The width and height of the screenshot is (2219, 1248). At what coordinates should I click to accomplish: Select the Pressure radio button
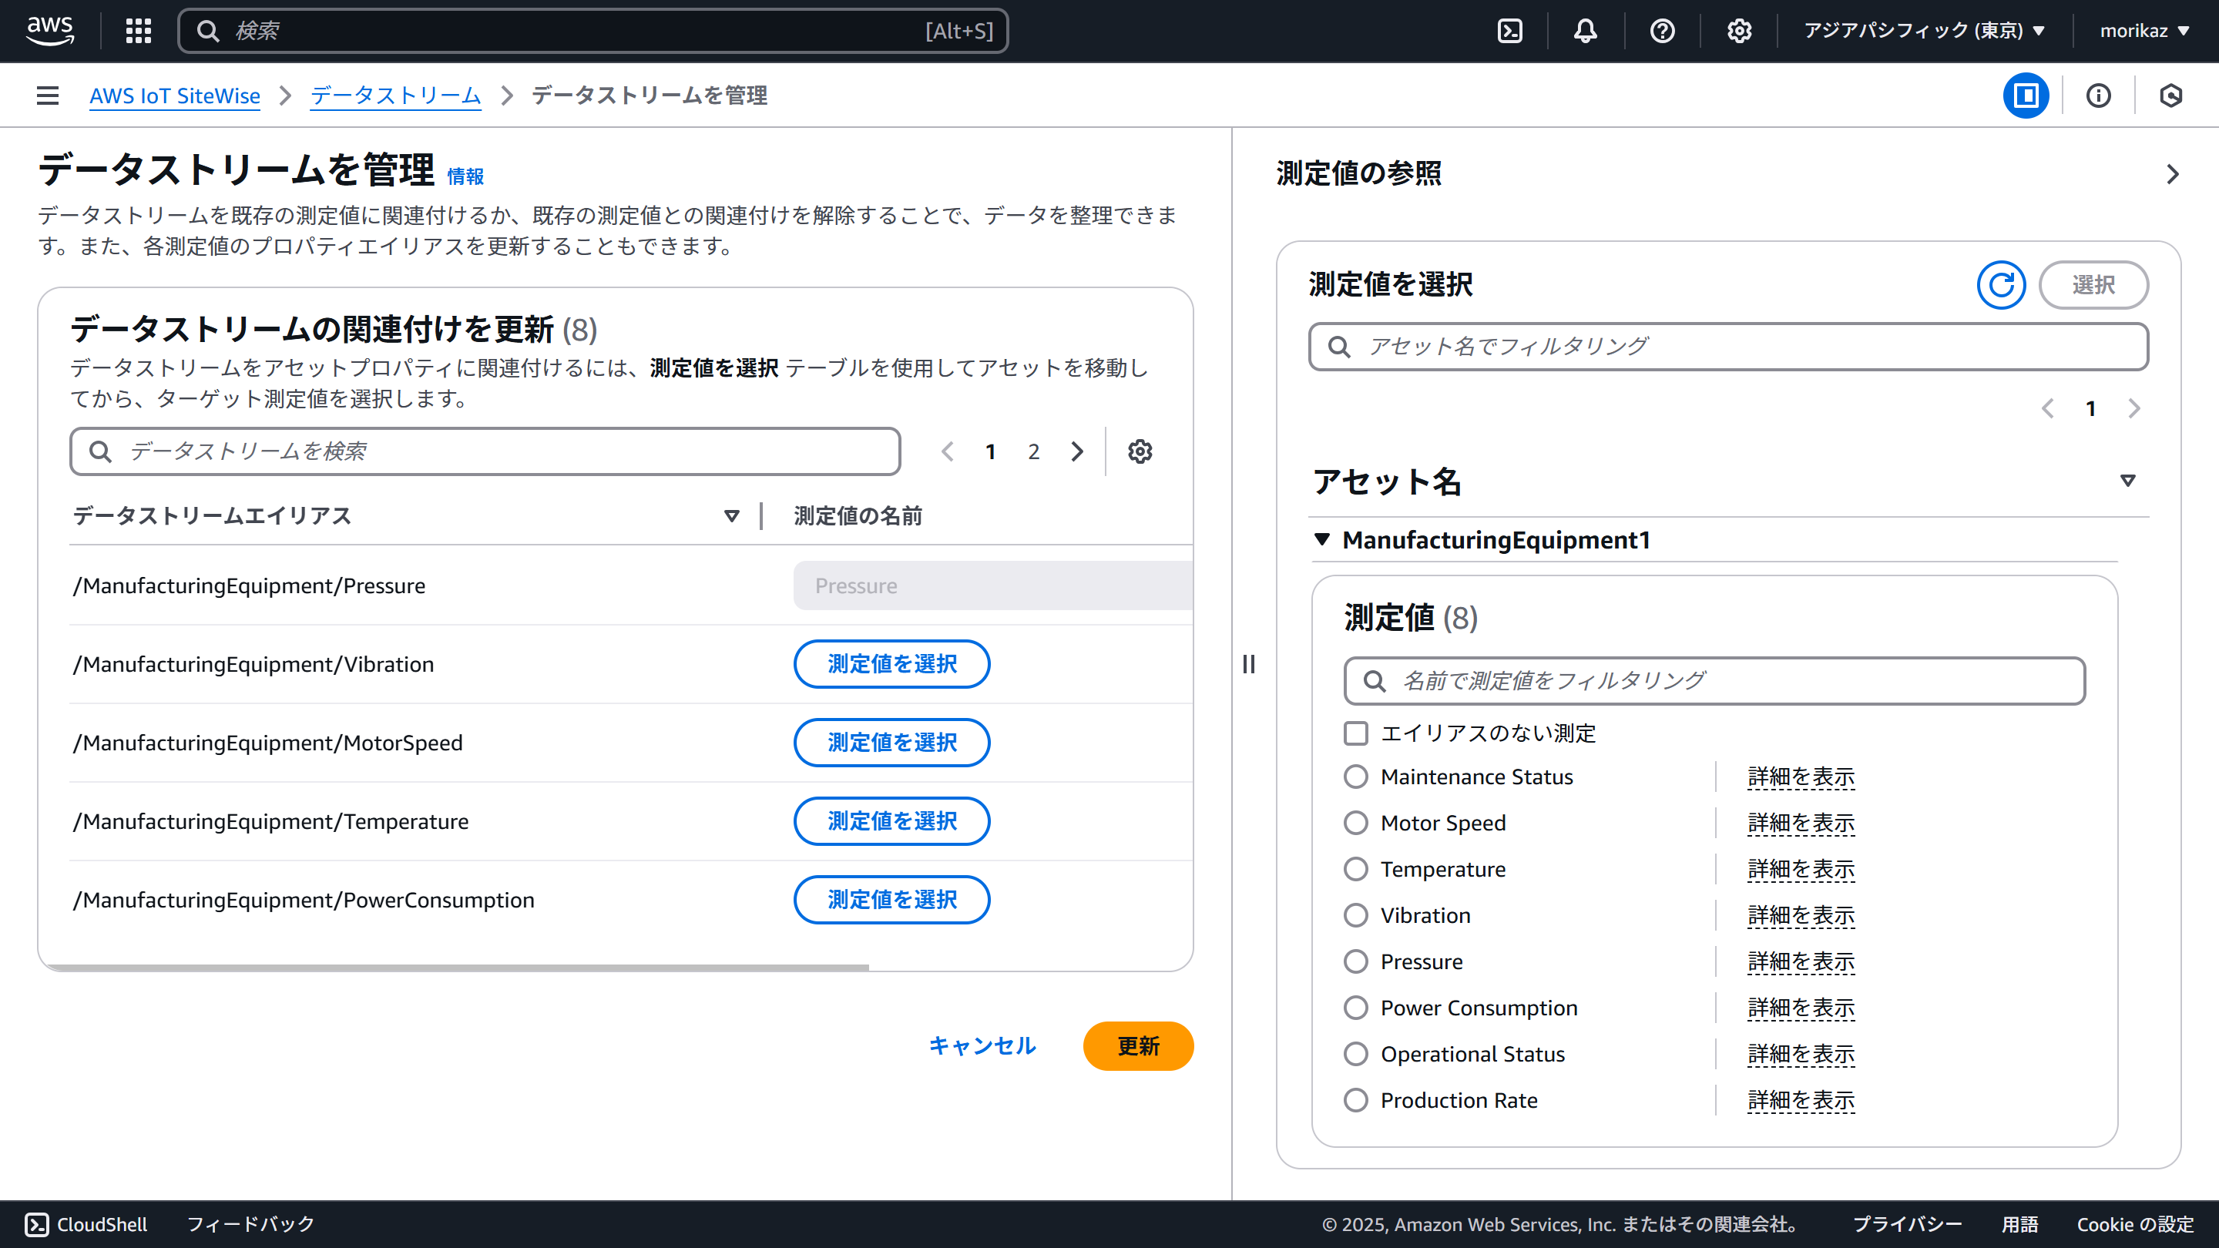(x=1356, y=961)
